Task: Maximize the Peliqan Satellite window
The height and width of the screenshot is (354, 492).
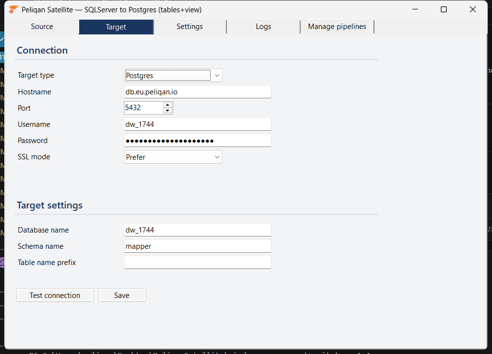Action: 444,9
